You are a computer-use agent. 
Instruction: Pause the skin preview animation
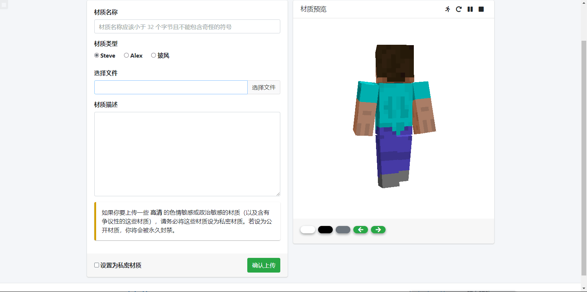(x=470, y=9)
